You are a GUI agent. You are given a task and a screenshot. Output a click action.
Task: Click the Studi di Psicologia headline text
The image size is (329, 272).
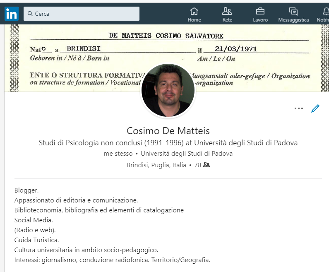pyautogui.click(x=168, y=143)
